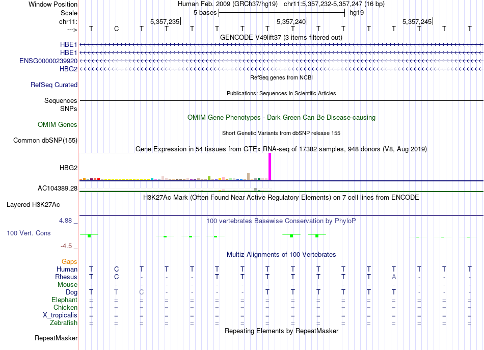The height and width of the screenshot is (350, 484).
Task: Click the C base in the Dog alignment row
Action: 141,292
